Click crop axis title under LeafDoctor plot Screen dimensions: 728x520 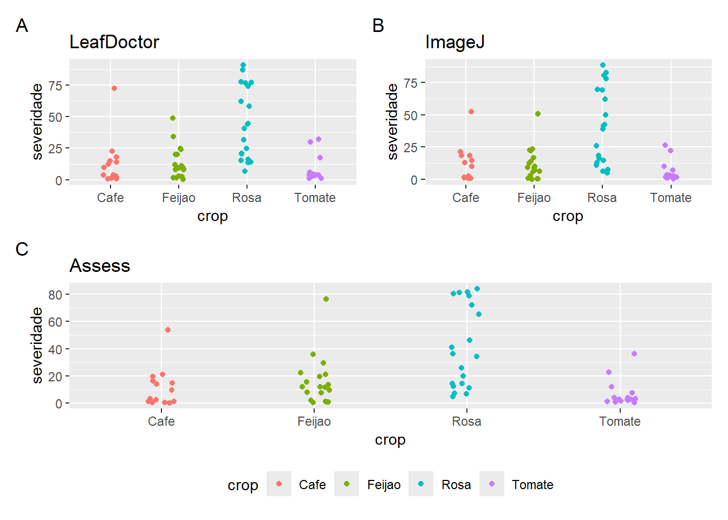pos(212,216)
